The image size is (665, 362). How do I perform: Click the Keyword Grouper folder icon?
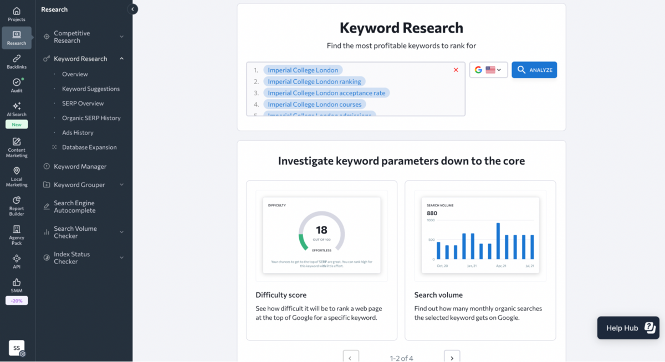coord(47,185)
